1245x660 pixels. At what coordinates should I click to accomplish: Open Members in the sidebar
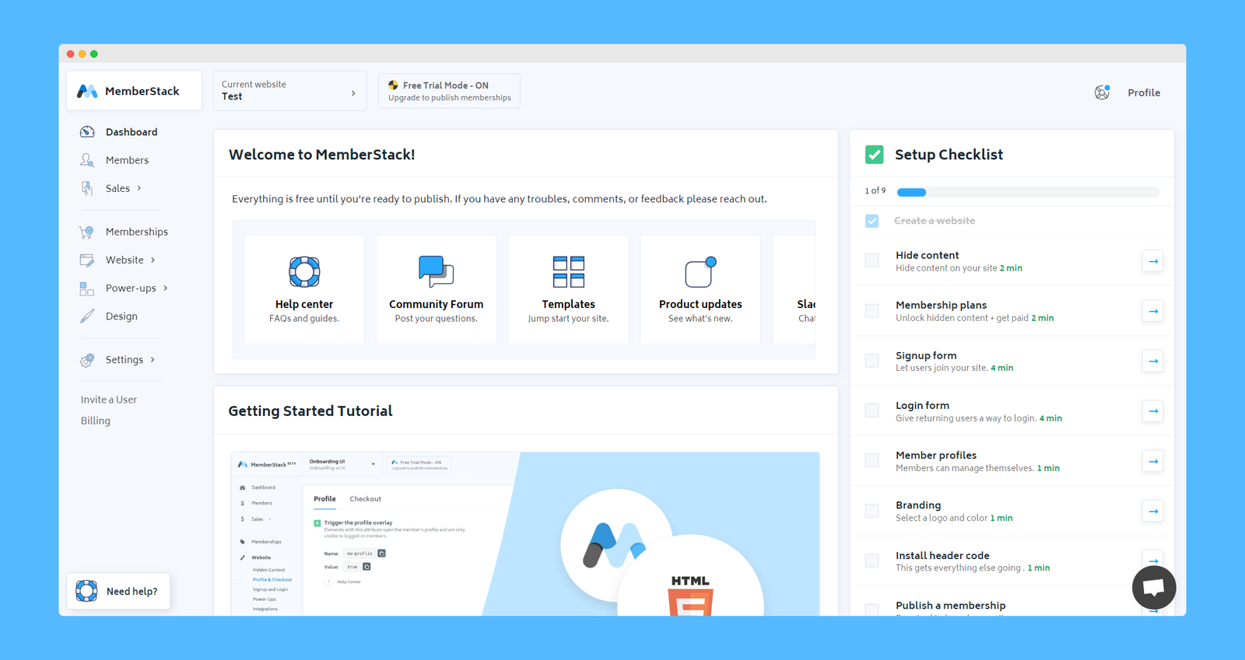(127, 160)
